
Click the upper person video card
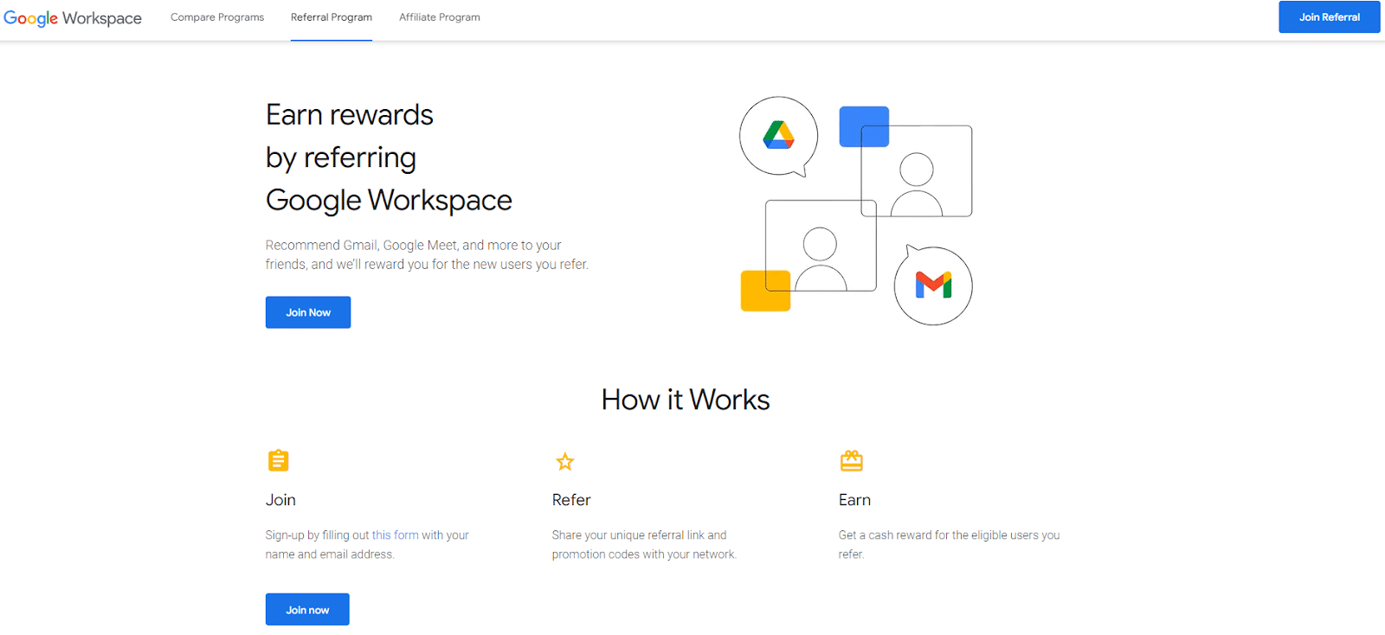(x=917, y=170)
